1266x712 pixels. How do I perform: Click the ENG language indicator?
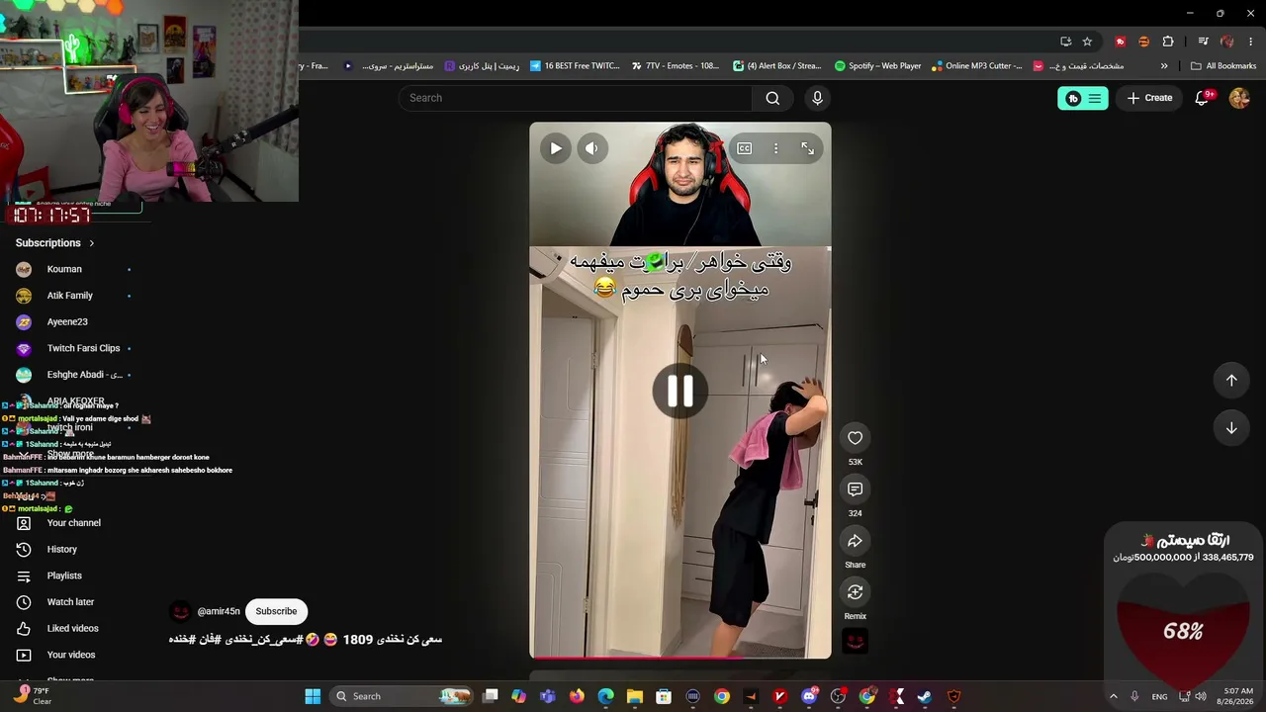(x=1159, y=696)
